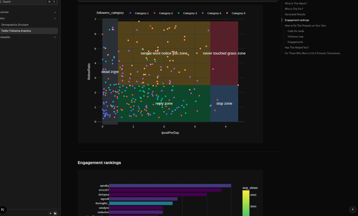358x216 pixels.
Task: Jump to Generated Results section
Action: pyautogui.click(x=295, y=14)
